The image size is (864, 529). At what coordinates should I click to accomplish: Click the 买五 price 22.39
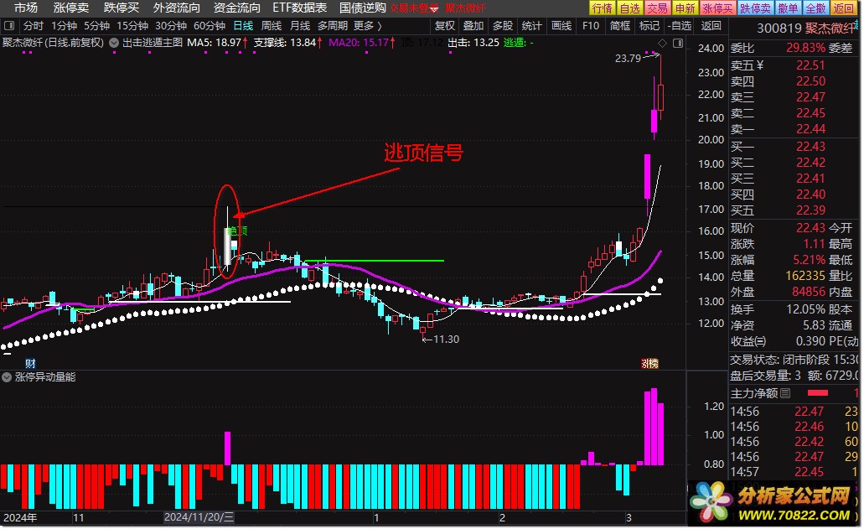pyautogui.click(x=810, y=210)
